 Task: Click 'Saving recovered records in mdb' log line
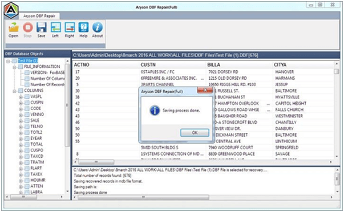(108, 181)
